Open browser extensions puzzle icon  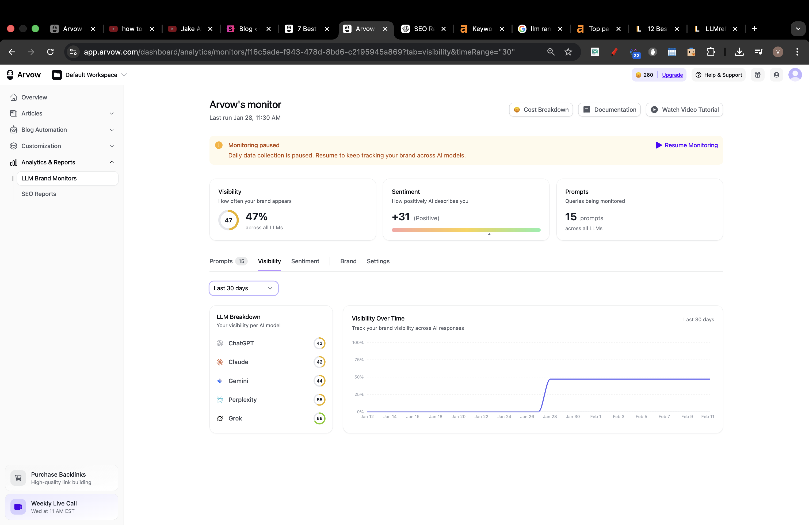(x=711, y=52)
